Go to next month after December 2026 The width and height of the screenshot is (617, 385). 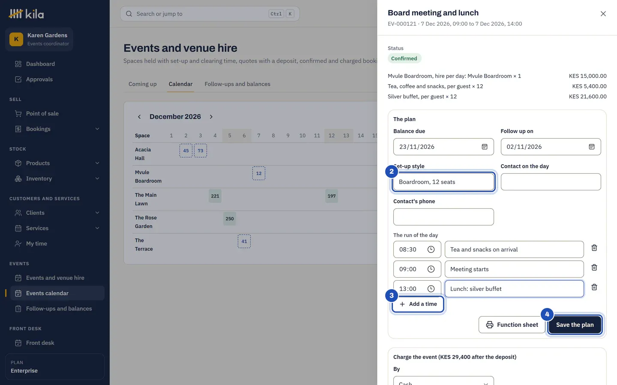[x=211, y=117]
